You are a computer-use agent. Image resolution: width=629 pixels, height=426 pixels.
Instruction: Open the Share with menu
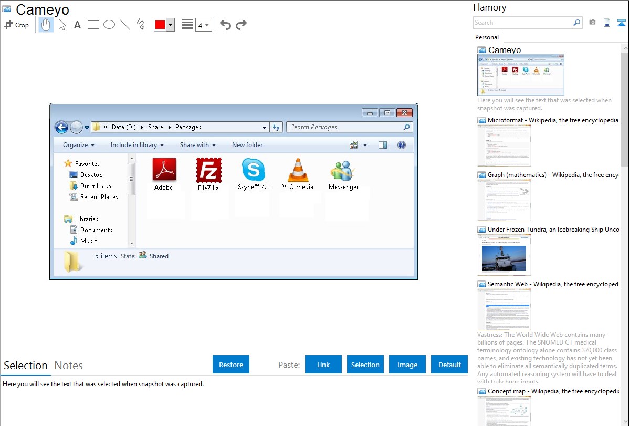click(198, 145)
